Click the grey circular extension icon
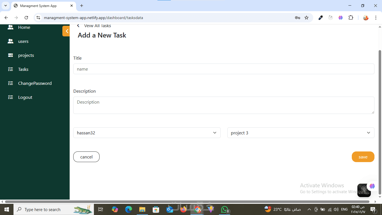This screenshot has width=382, height=215. pos(331,18)
